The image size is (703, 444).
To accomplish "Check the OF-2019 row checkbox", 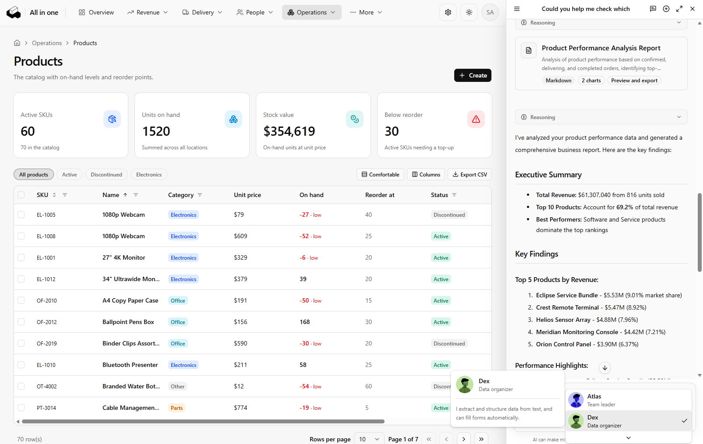I will [x=21, y=343].
